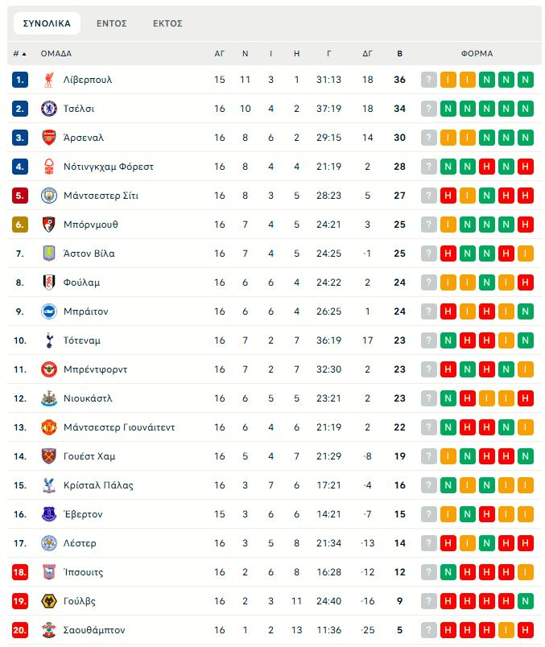Open the Άστον Βίλα team link
Image resolution: width=545 pixels, height=647 pixels.
(x=89, y=253)
